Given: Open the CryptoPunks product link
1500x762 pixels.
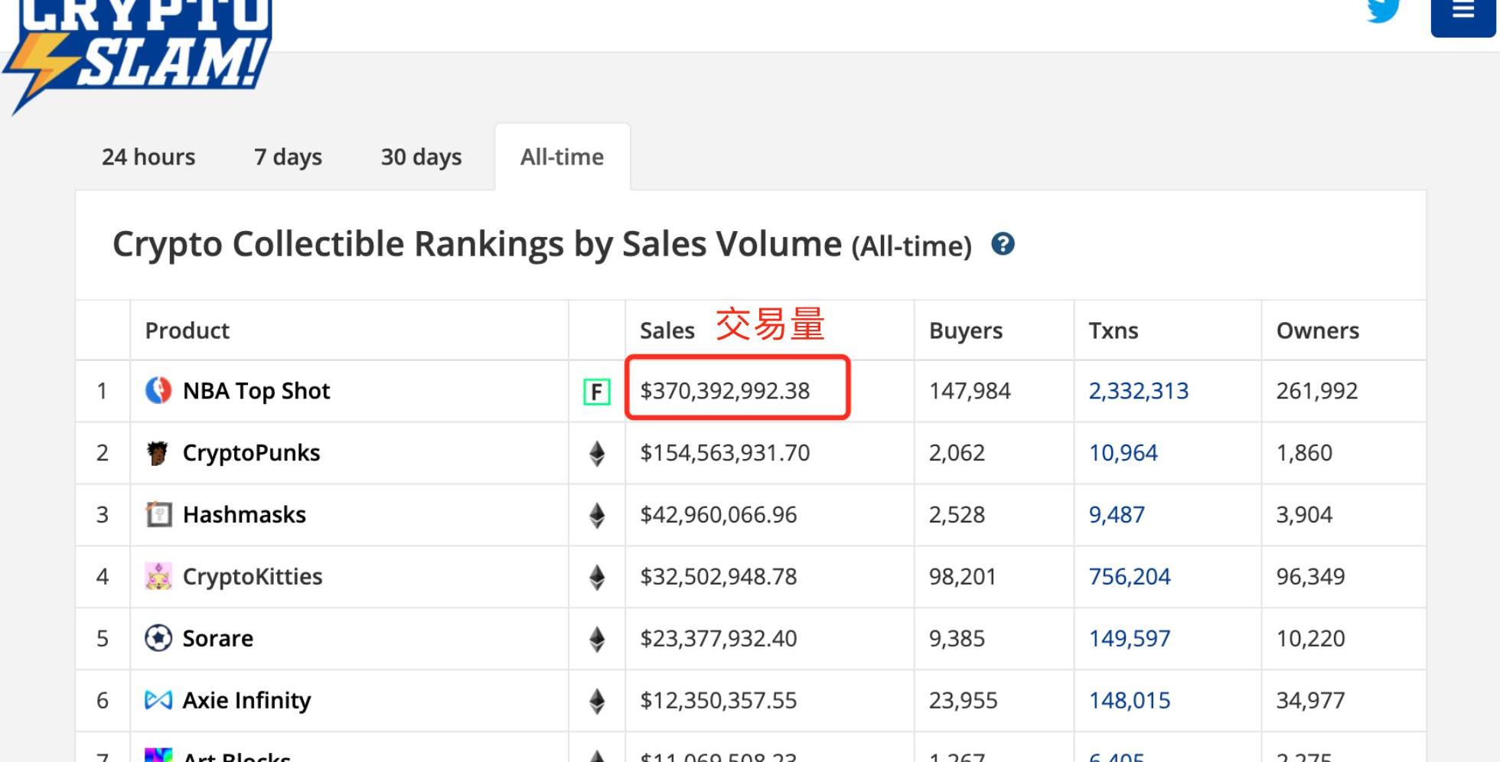Looking at the screenshot, I should click(x=251, y=453).
